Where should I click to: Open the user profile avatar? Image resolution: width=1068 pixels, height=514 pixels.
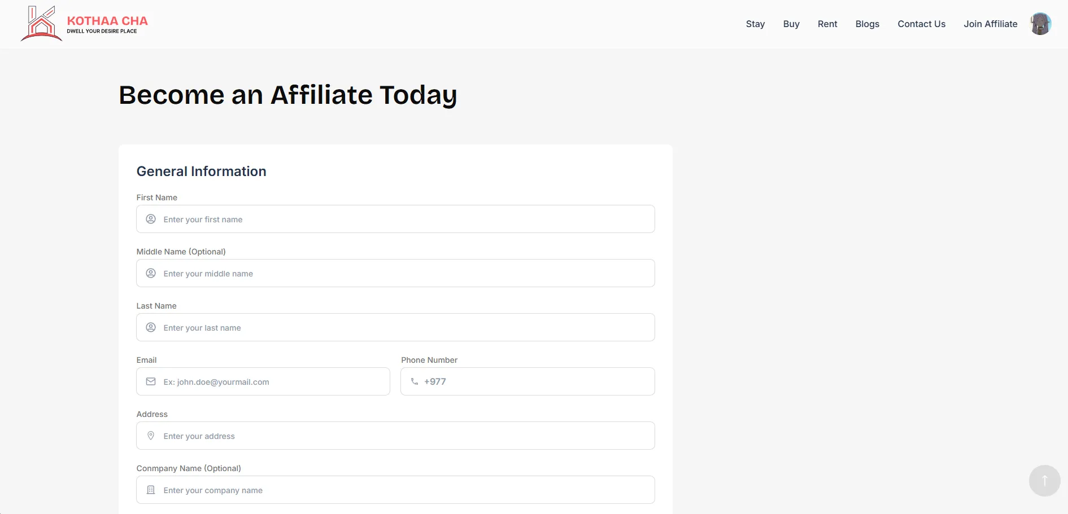coord(1040,24)
